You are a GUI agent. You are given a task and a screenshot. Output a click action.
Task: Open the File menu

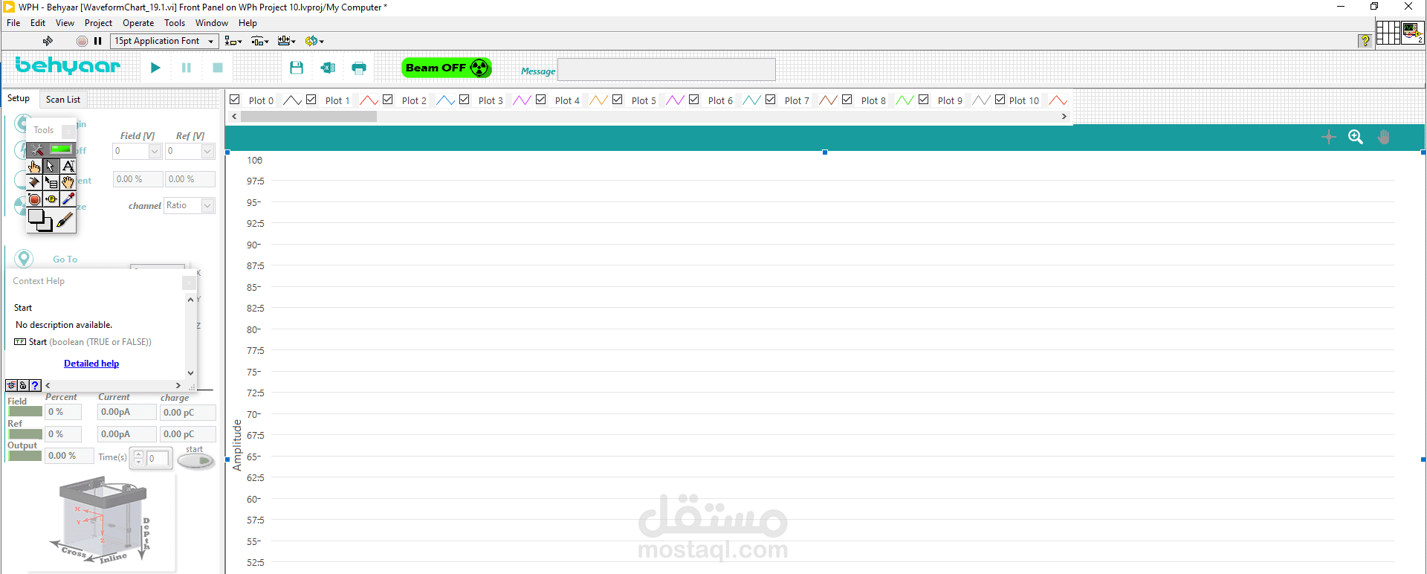(13, 23)
